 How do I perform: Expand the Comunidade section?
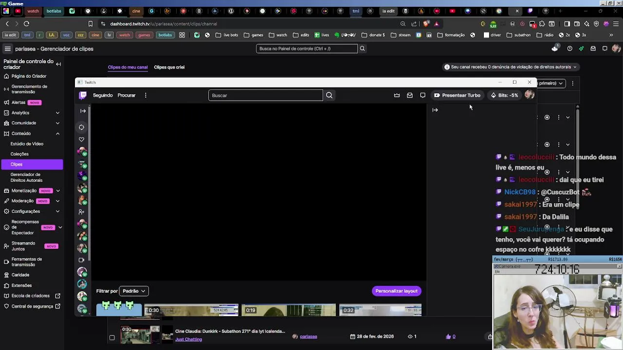coord(57,123)
